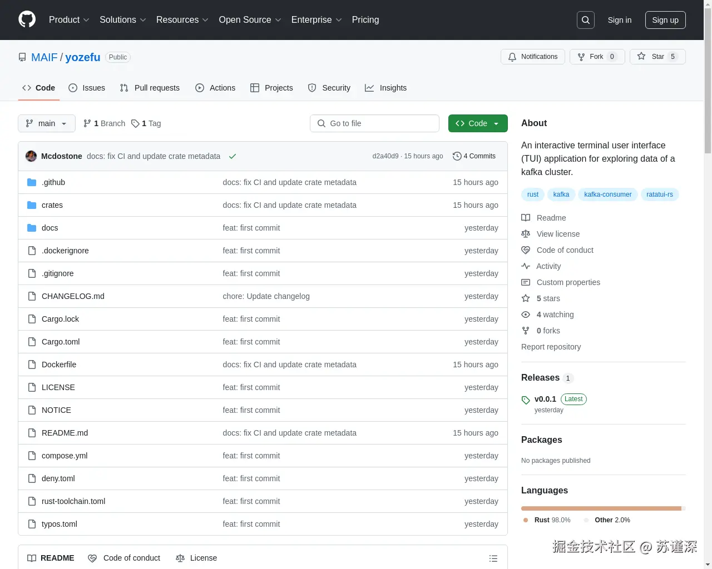
Task: View repository Activity via the pulse icon
Action: coord(526,266)
